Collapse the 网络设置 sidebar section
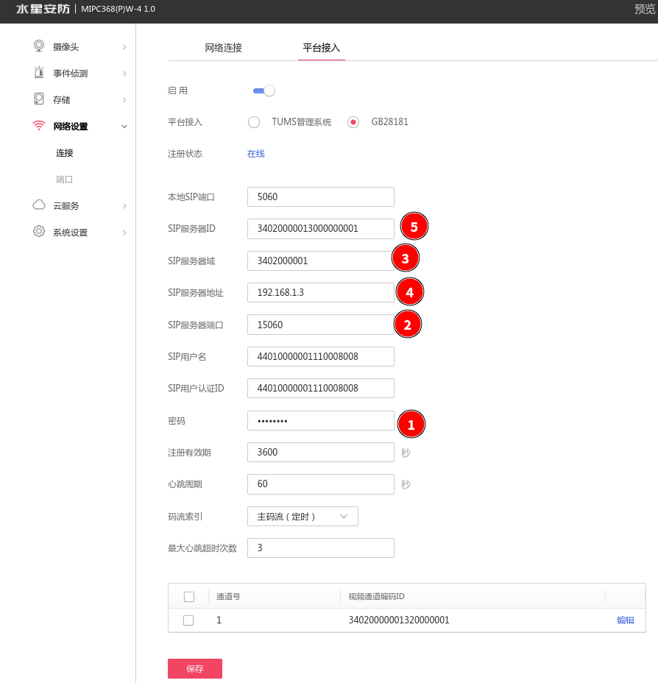Viewport: 658px width, 683px height. [x=124, y=126]
